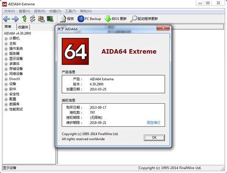The image size is (227, 173).
Task: Expand the 主板 tree node
Action: click(x=6, y=43)
